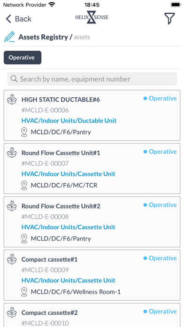Image resolution: width=184 pixels, height=327 pixels.
Task: Open the Round Flow Cassette Unit#2 entry
Action: 92,222
